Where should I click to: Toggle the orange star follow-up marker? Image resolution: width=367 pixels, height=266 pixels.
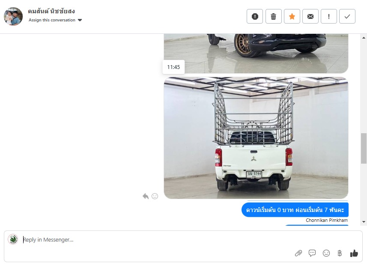pos(292,16)
